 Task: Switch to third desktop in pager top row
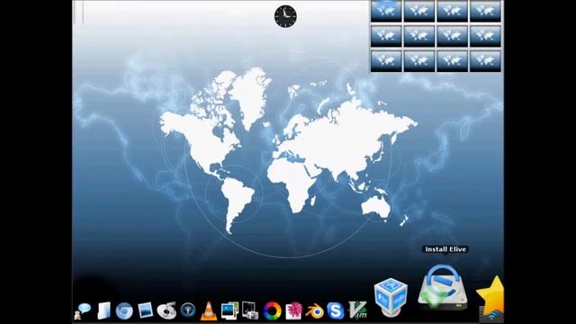(452, 11)
